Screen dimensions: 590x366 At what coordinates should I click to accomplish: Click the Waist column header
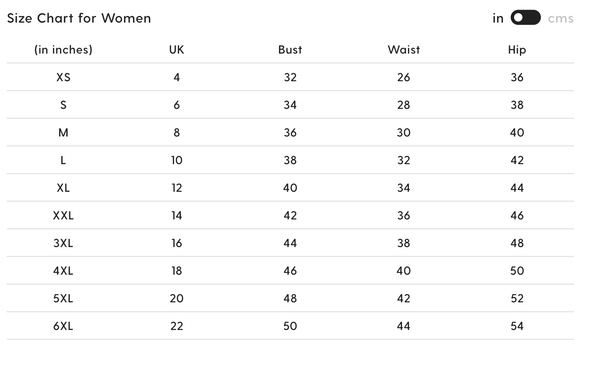[x=404, y=49]
